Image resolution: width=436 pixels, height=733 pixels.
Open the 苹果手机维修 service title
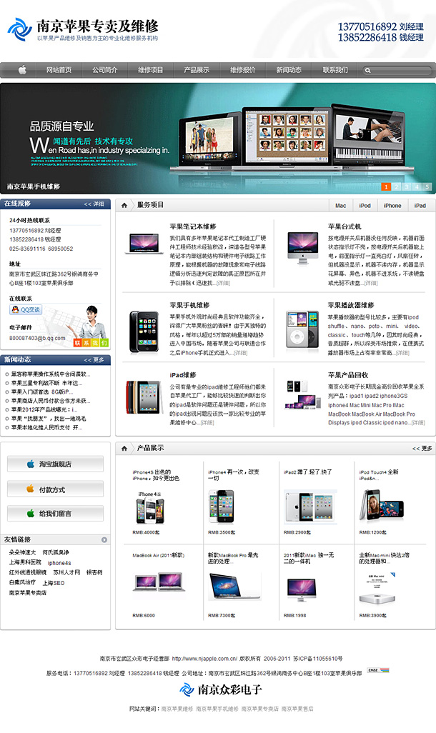[189, 305]
